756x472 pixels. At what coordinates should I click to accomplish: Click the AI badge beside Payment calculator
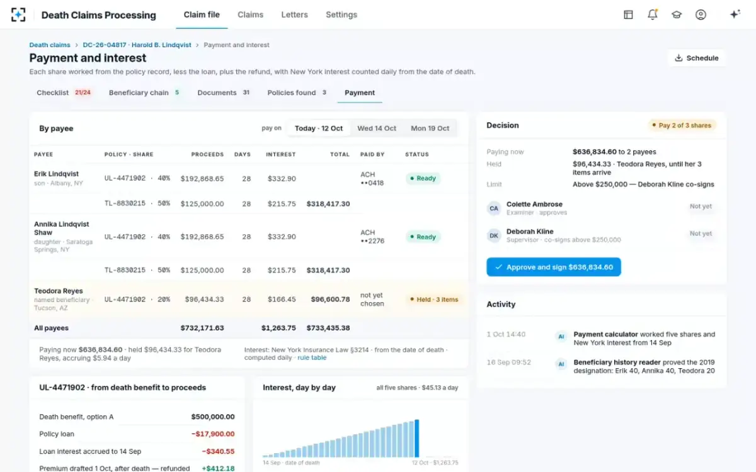pyautogui.click(x=561, y=337)
